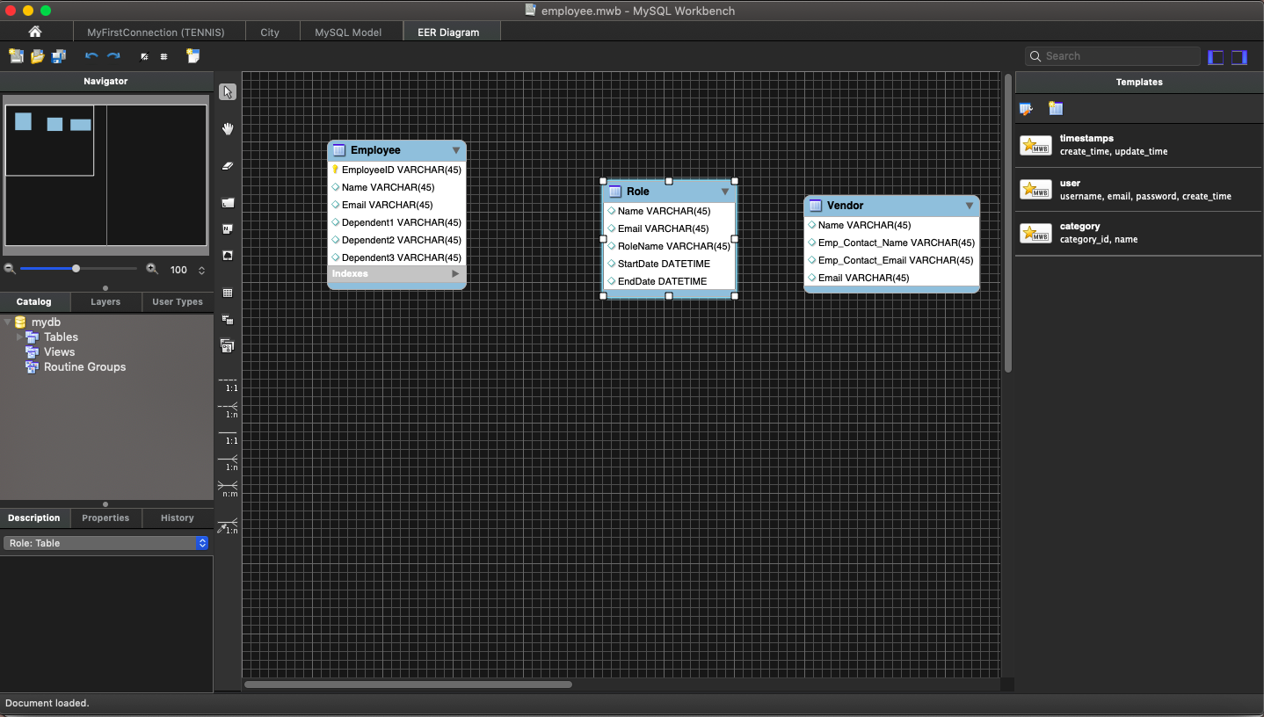
Task: Create a new model document from toolbar
Action: (x=16, y=56)
